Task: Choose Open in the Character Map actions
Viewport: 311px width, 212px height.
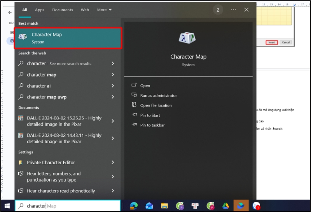Action: [145, 86]
